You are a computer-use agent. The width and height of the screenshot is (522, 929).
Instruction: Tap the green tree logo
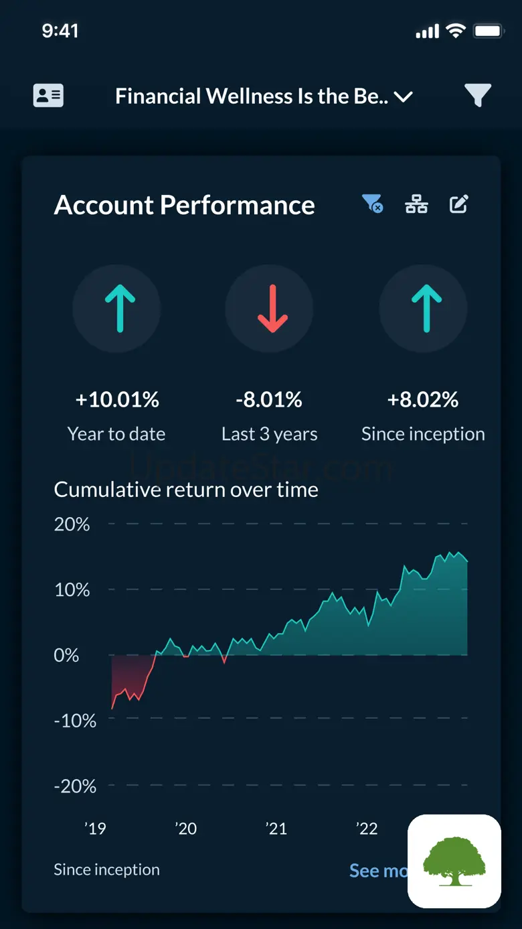454,861
